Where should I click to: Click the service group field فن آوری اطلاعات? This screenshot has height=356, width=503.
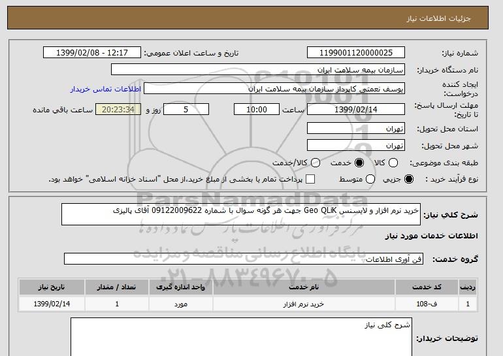pyautogui.click(x=244, y=259)
